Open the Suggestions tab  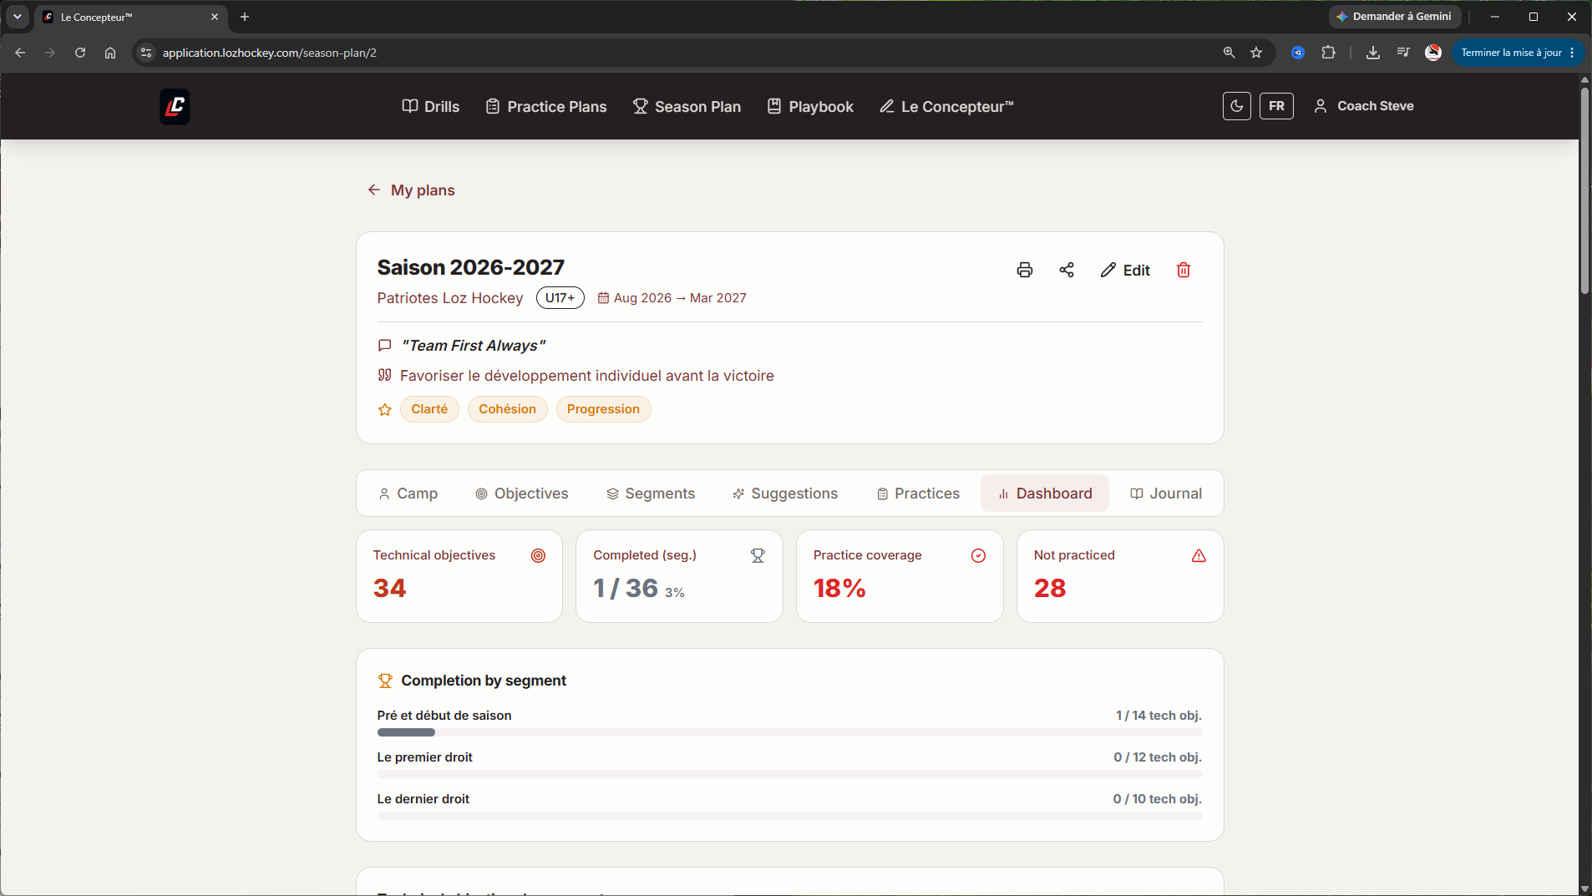coord(785,494)
